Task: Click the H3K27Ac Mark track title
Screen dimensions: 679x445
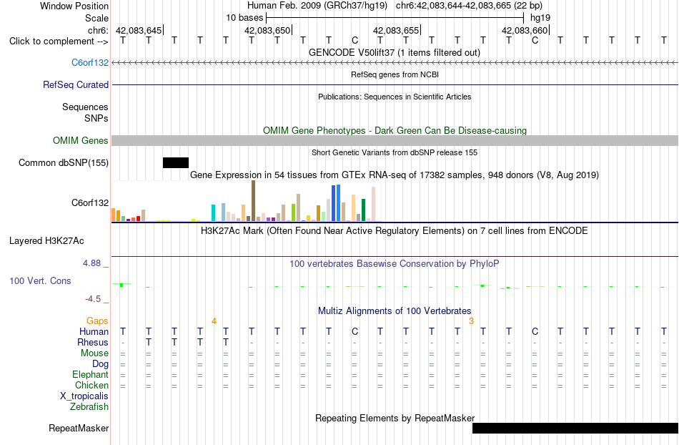Action: click(x=395, y=230)
